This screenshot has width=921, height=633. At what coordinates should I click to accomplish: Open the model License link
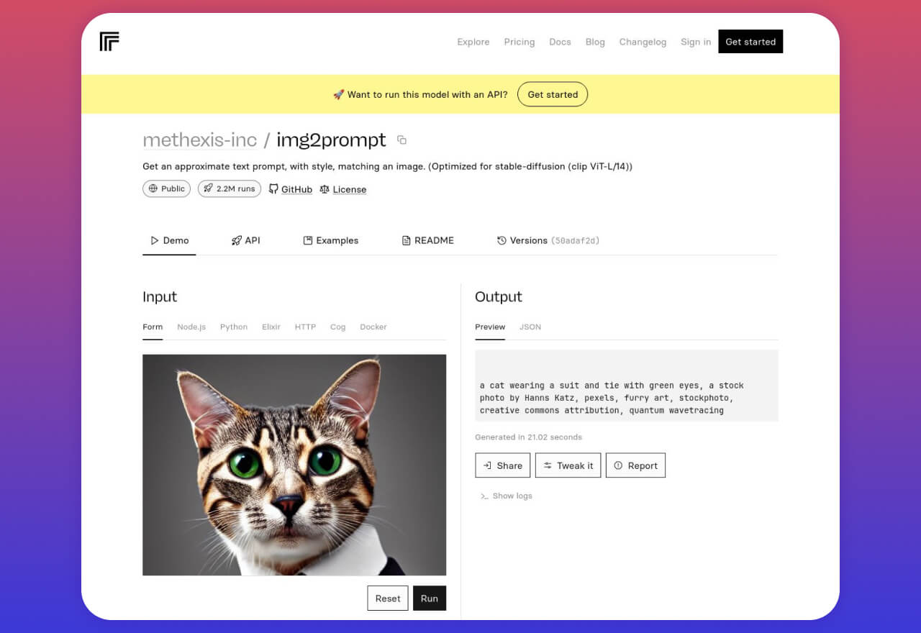pyautogui.click(x=343, y=189)
